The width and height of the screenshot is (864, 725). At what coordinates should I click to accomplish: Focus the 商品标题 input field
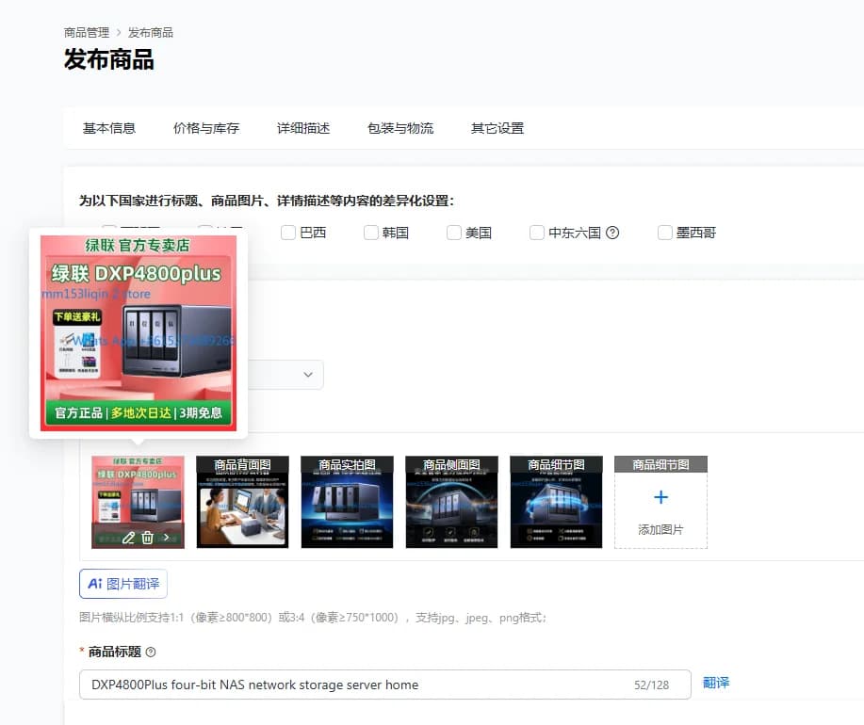coord(385,685)
